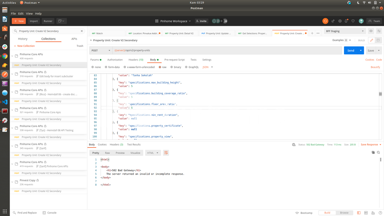The width and height of the screenshot is (384, 216).
Task: Click the network information globe icon
Action: pyautogui.click(x=294, y=145)
